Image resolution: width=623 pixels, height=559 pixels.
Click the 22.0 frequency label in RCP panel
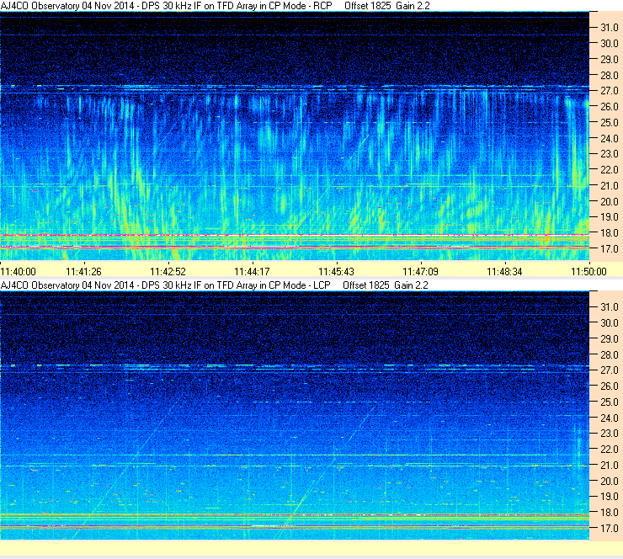click(x=610, y=170)
